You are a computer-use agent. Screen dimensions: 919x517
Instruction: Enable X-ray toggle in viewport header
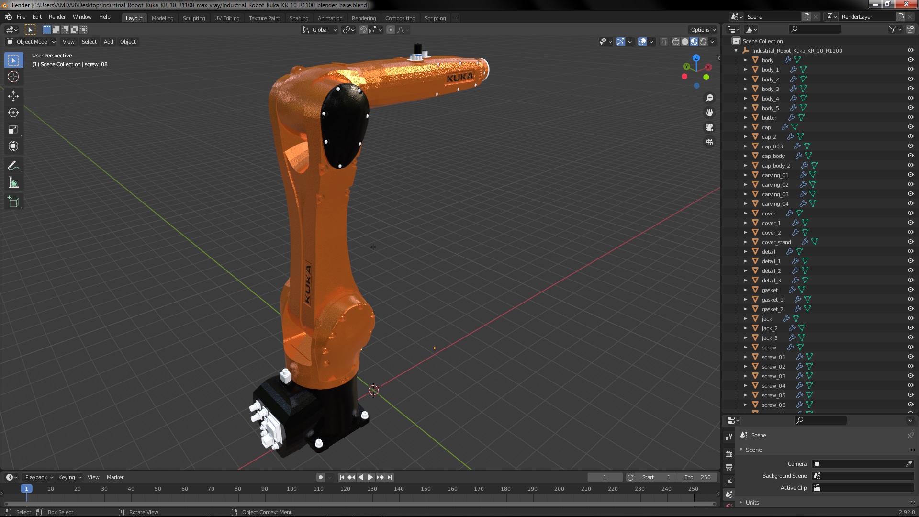pyautogui.click(x=663, y=42)
